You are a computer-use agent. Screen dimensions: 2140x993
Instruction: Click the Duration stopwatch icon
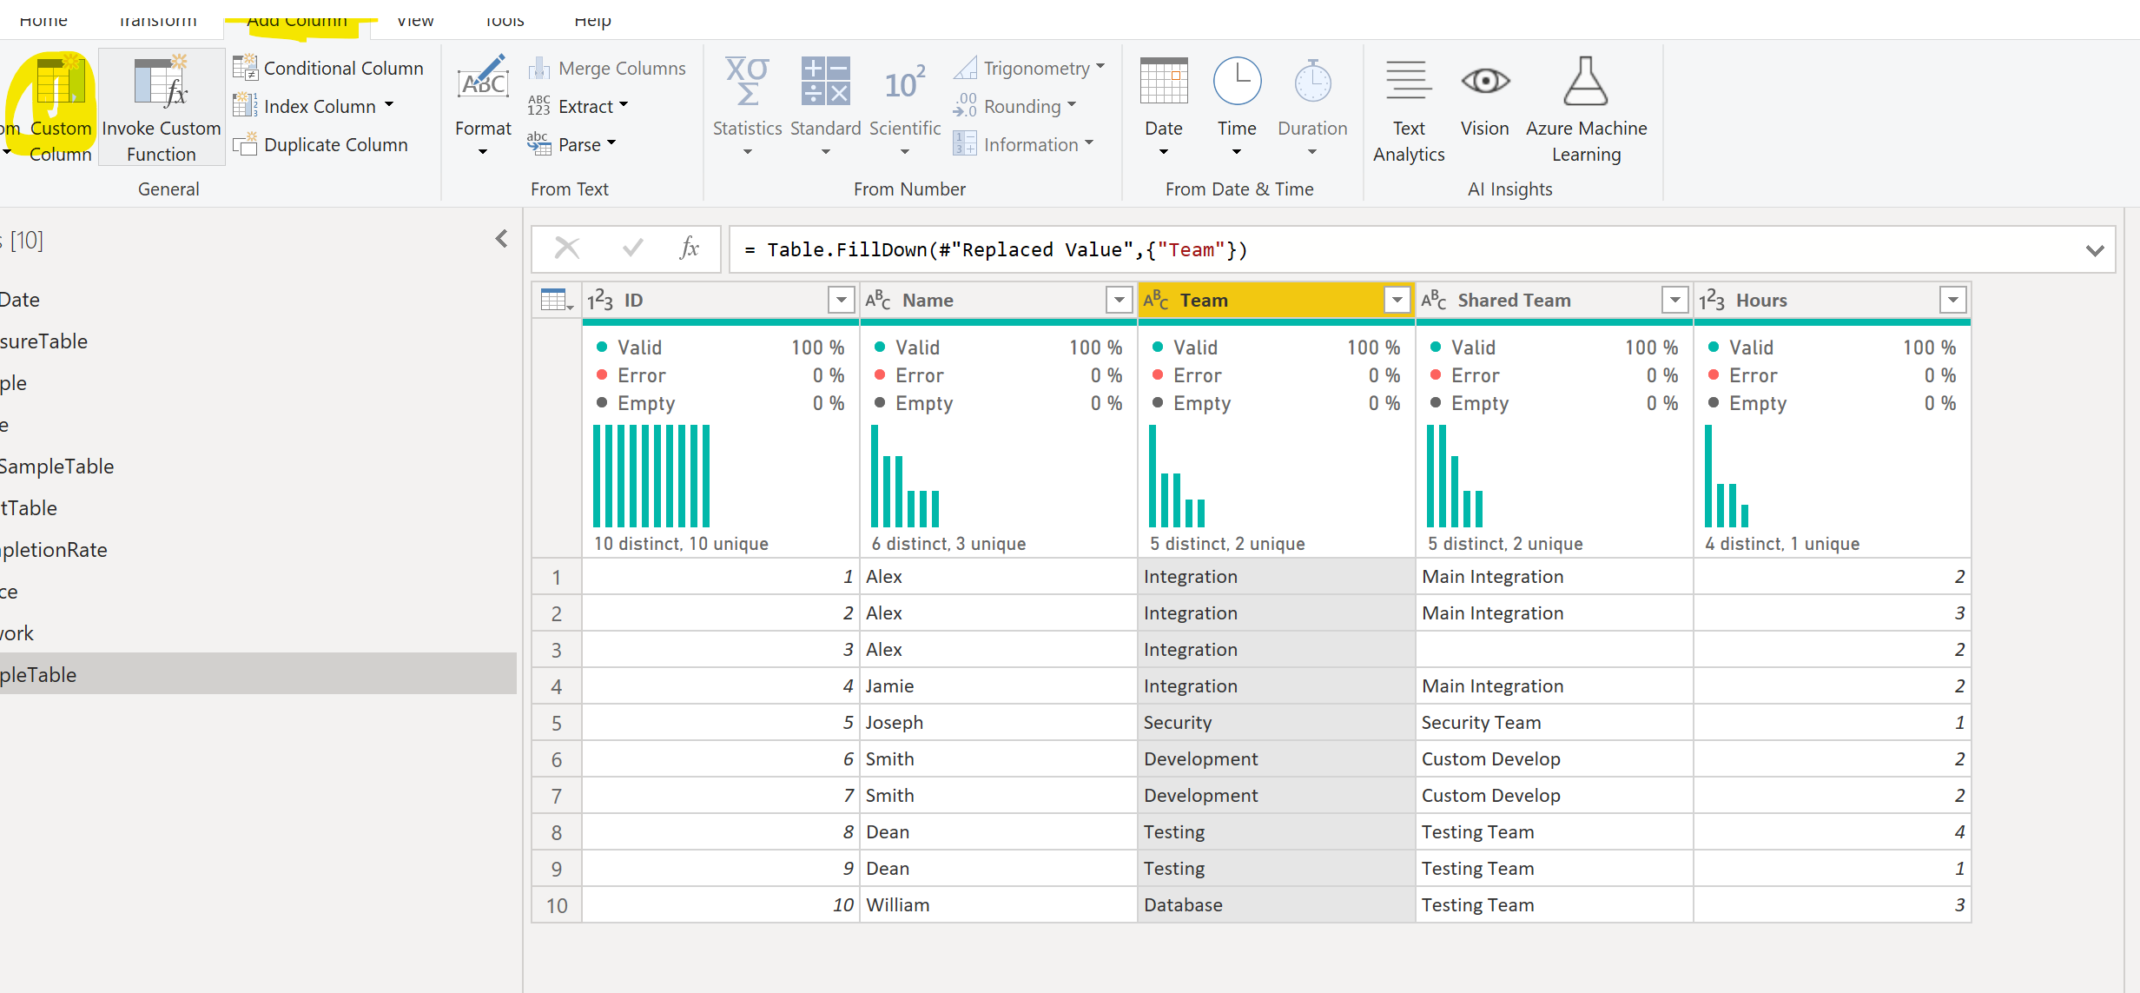click(x=1312, y=82)
